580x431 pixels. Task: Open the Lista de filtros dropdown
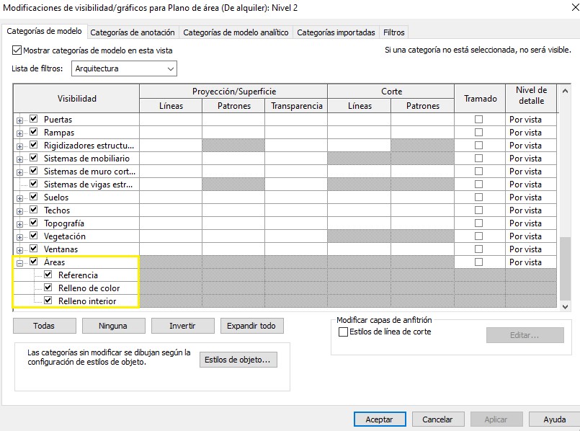pos(123,69)
